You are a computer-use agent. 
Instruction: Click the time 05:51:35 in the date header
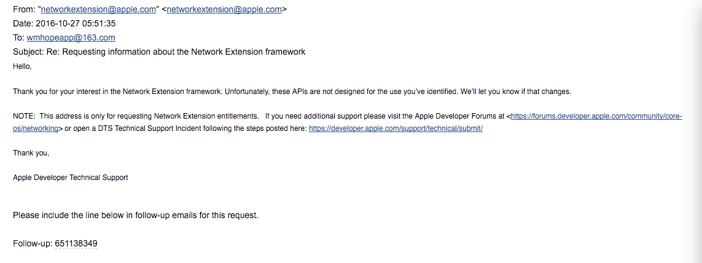point(99,24)
